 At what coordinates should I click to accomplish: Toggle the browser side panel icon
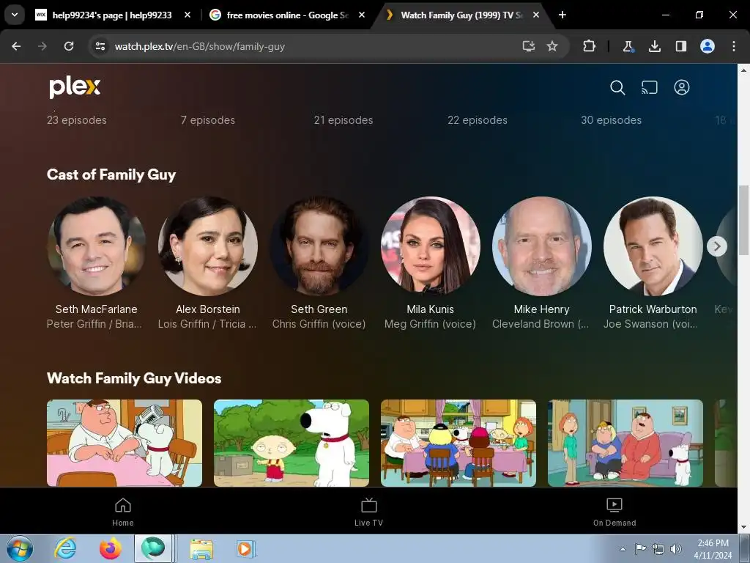coord(680,46)
